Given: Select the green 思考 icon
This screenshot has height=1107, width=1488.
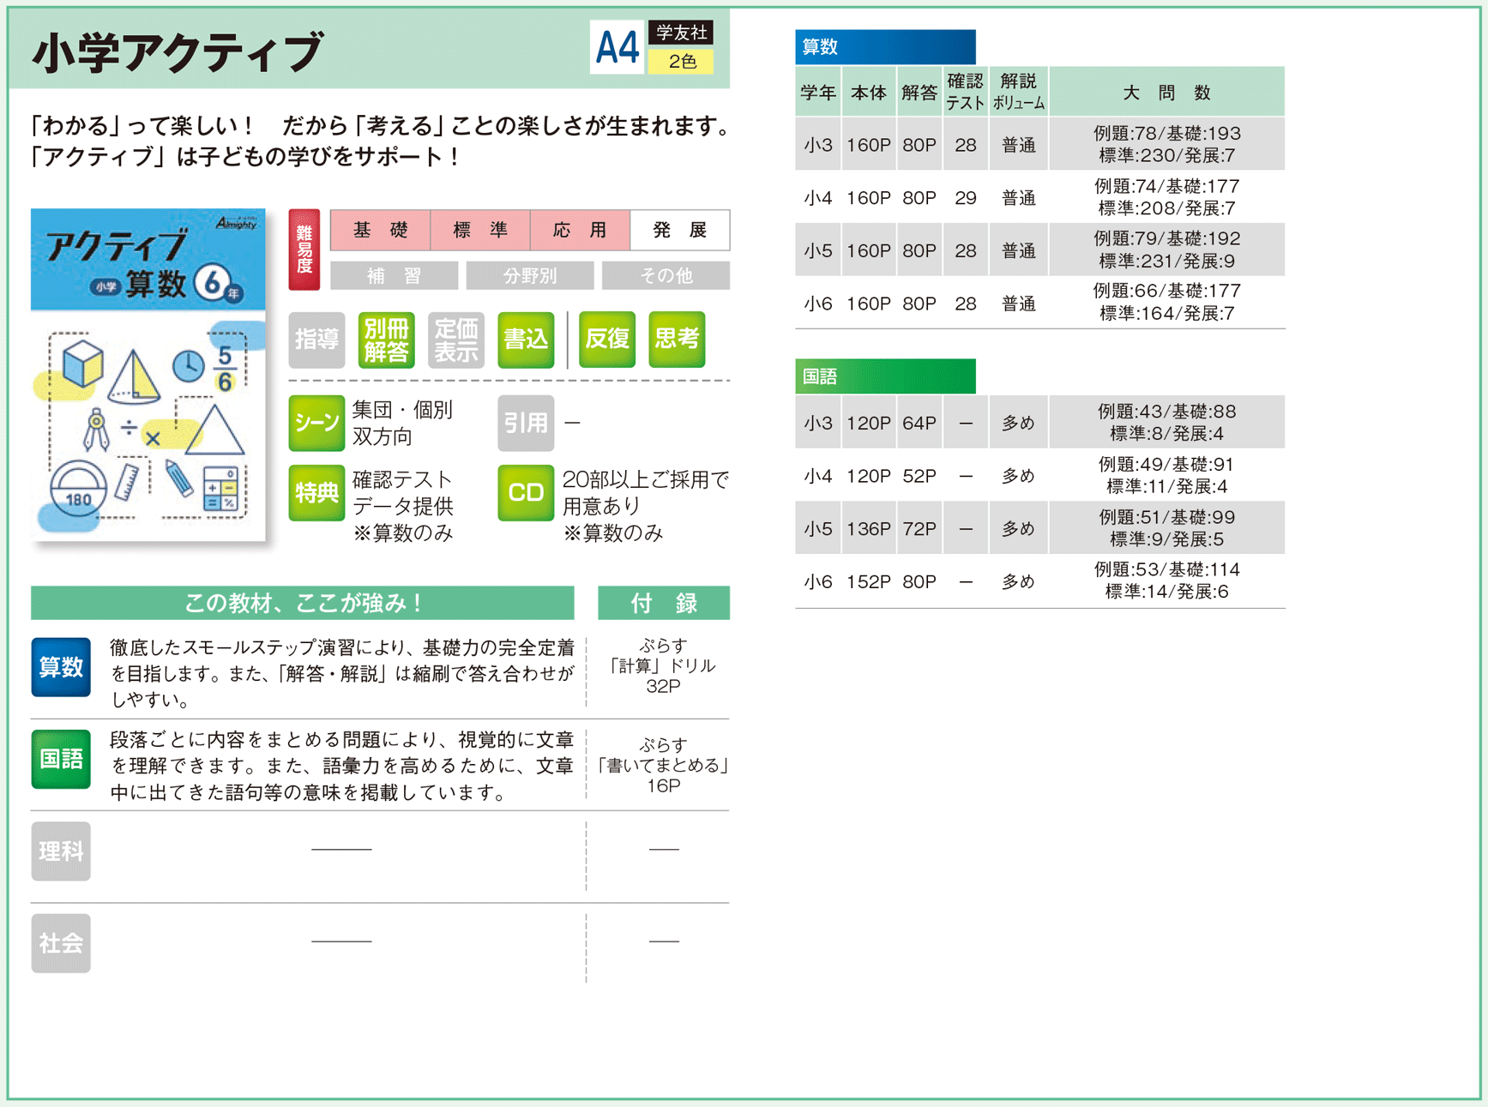Looking at the screenshot, I should tap(677, 340).
